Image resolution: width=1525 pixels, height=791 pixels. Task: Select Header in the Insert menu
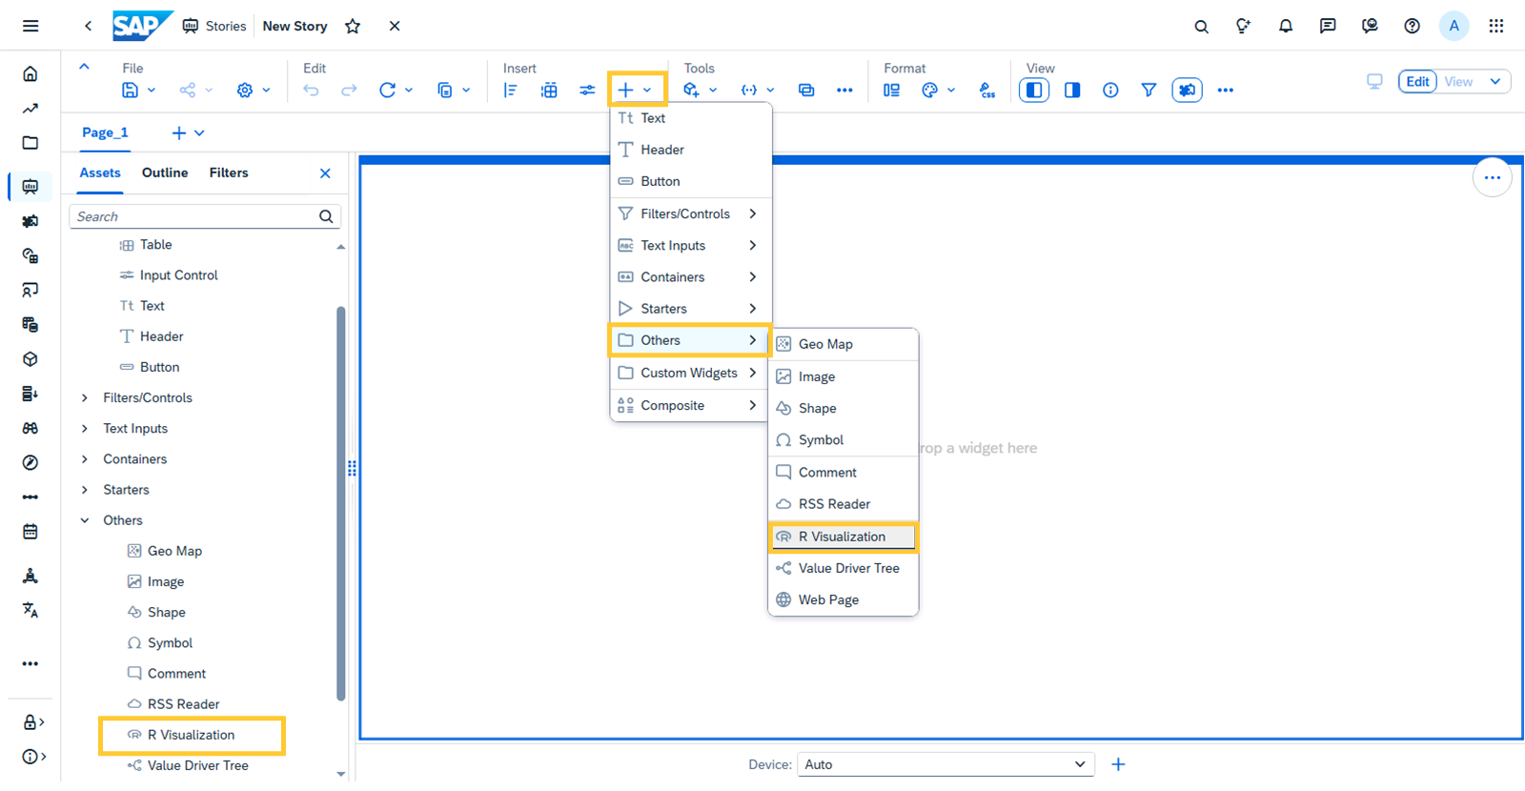click(x=689, y=150)
